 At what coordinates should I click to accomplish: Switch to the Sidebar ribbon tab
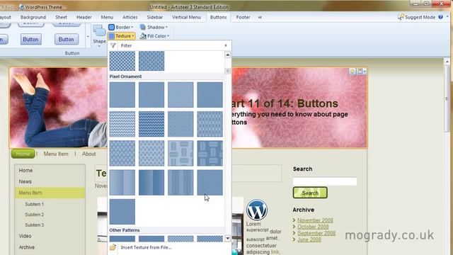155,17
